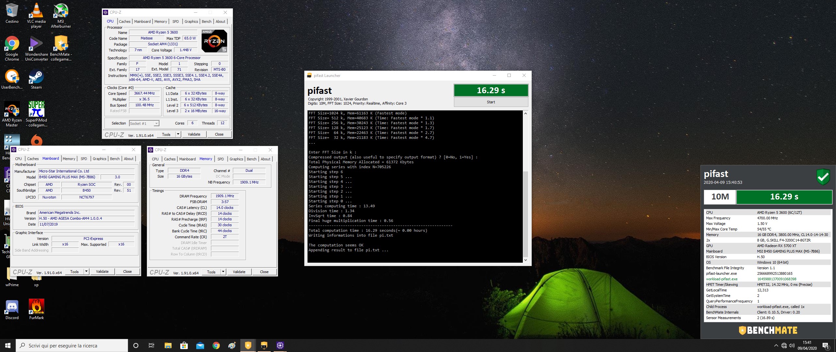Screen dimensions: 836x352
Task: Open Discord desktop shortcut
Action: tap(12, 310)
